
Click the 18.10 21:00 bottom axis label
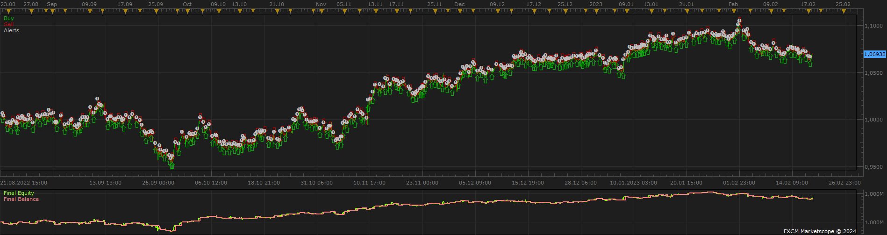click(x=264, y=183)
